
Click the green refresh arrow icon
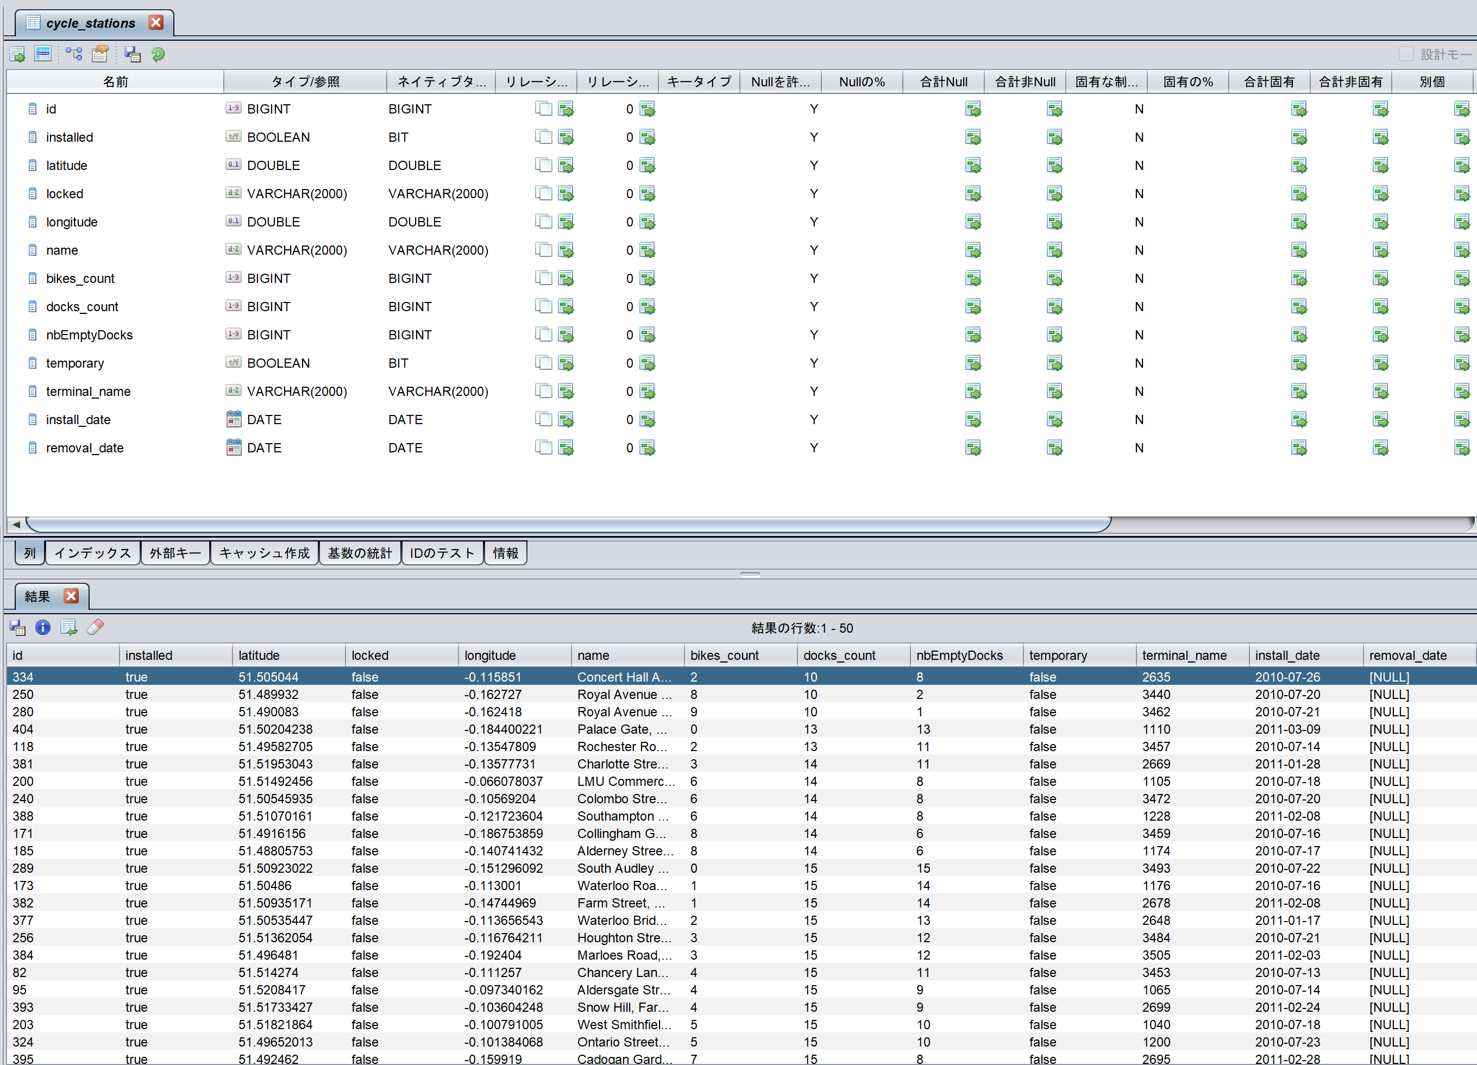coord(158,55)
